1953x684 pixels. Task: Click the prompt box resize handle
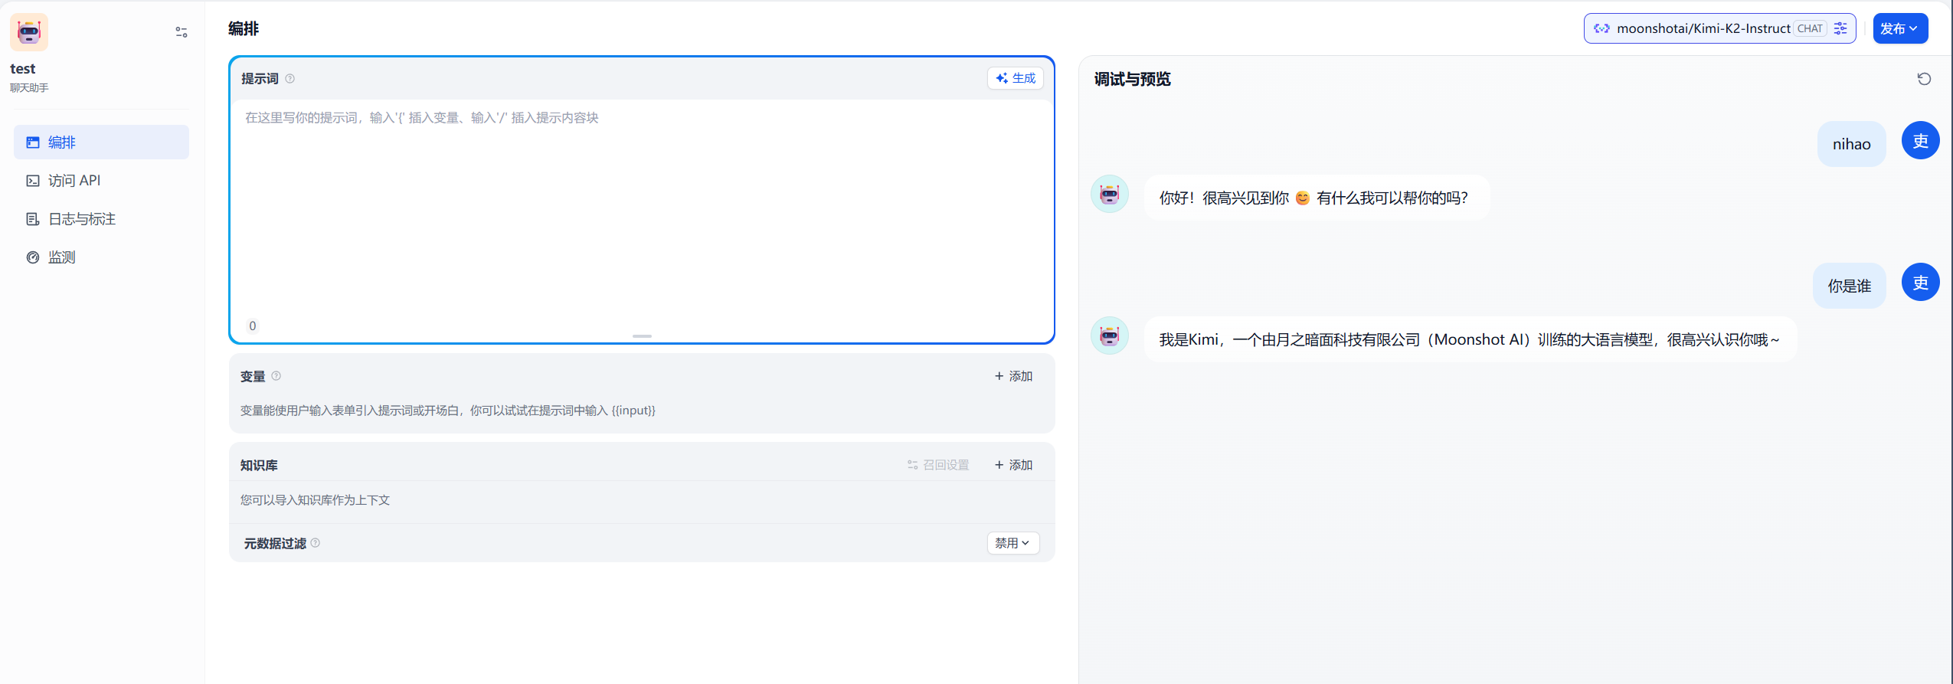[x=642, y=336]
